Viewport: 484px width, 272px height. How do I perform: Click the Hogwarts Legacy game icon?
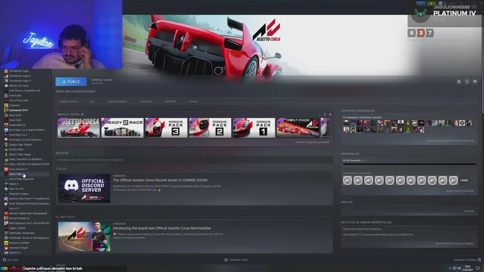tap(6, 194)
